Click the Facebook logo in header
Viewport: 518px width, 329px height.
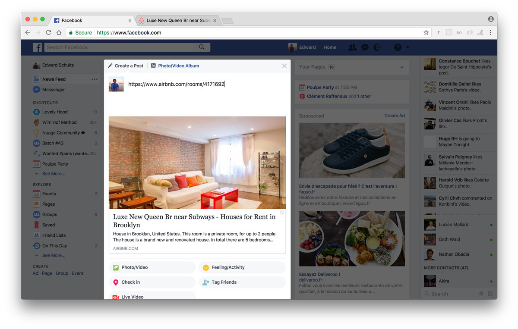point(38,47)
